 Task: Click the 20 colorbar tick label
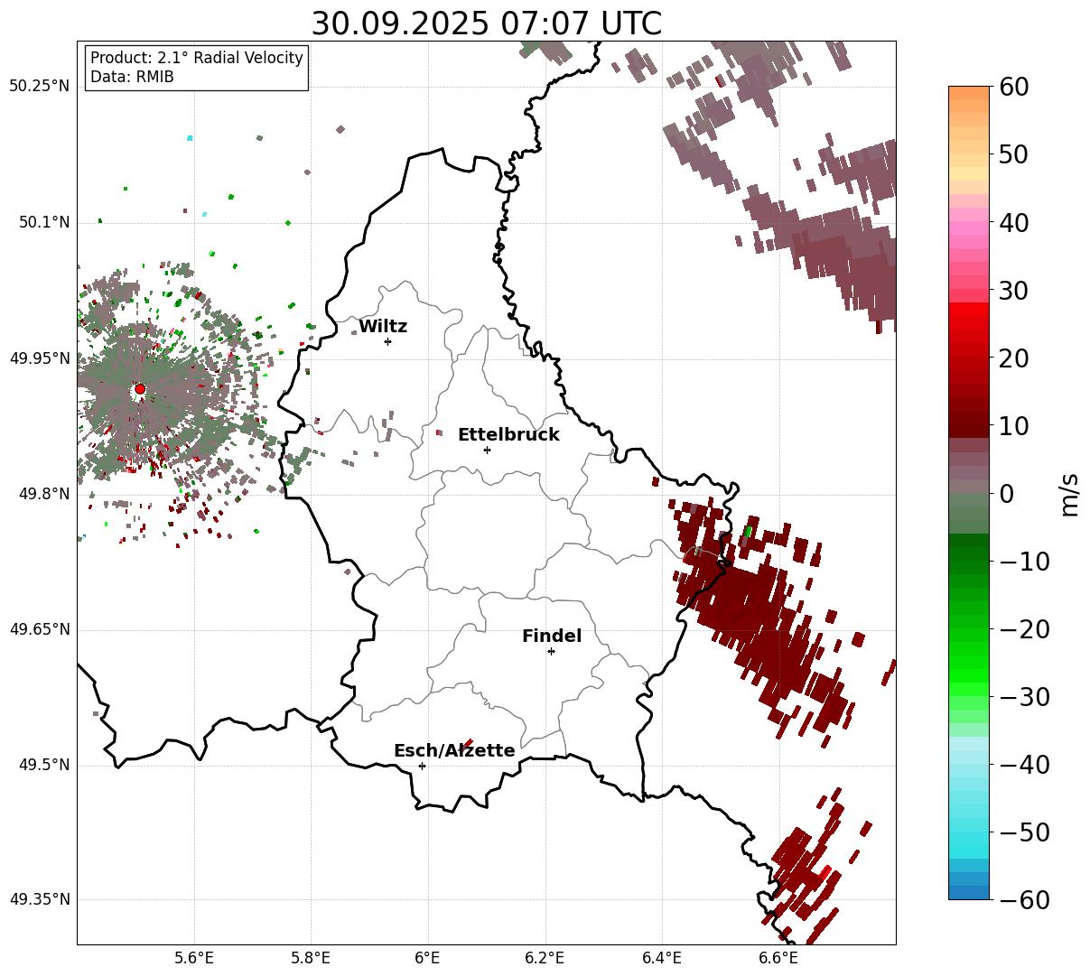1013,358
